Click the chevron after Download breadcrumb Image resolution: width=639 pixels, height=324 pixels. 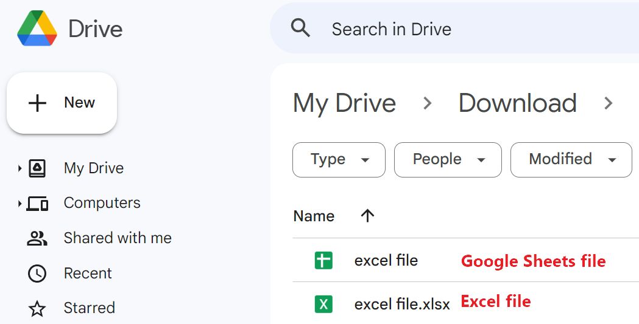[x=609, y=103]
